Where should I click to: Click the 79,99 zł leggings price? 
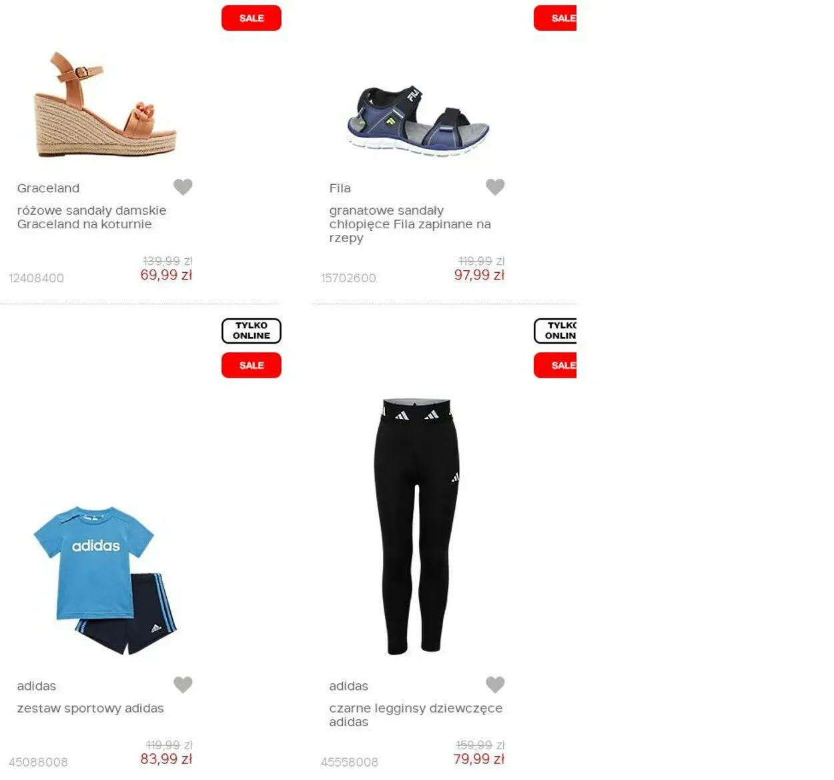(479, 759)
